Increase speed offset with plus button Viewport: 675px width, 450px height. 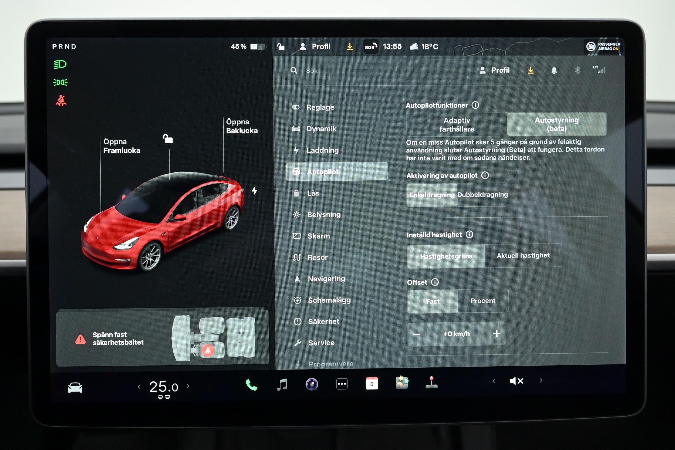pos(497,333)
